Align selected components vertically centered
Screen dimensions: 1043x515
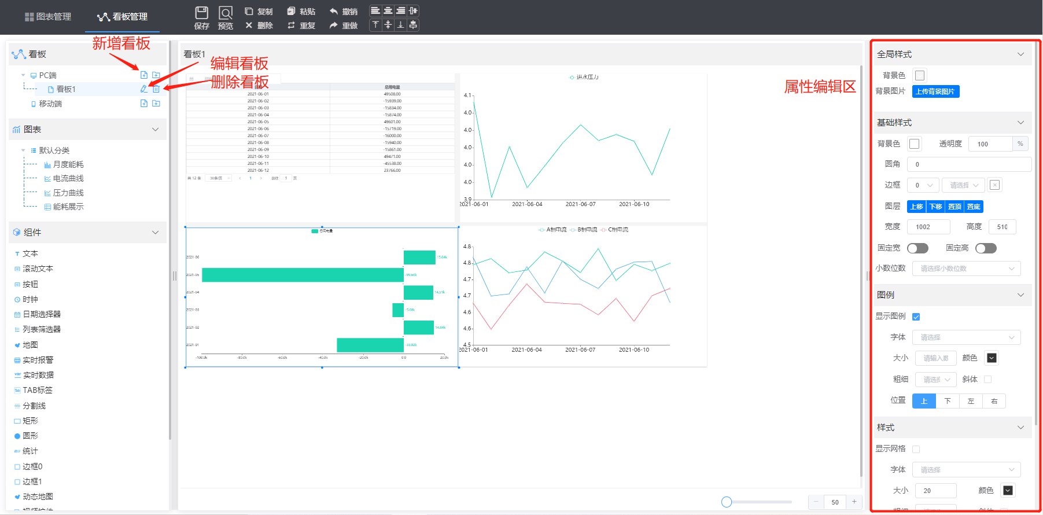tap(388, 24)
